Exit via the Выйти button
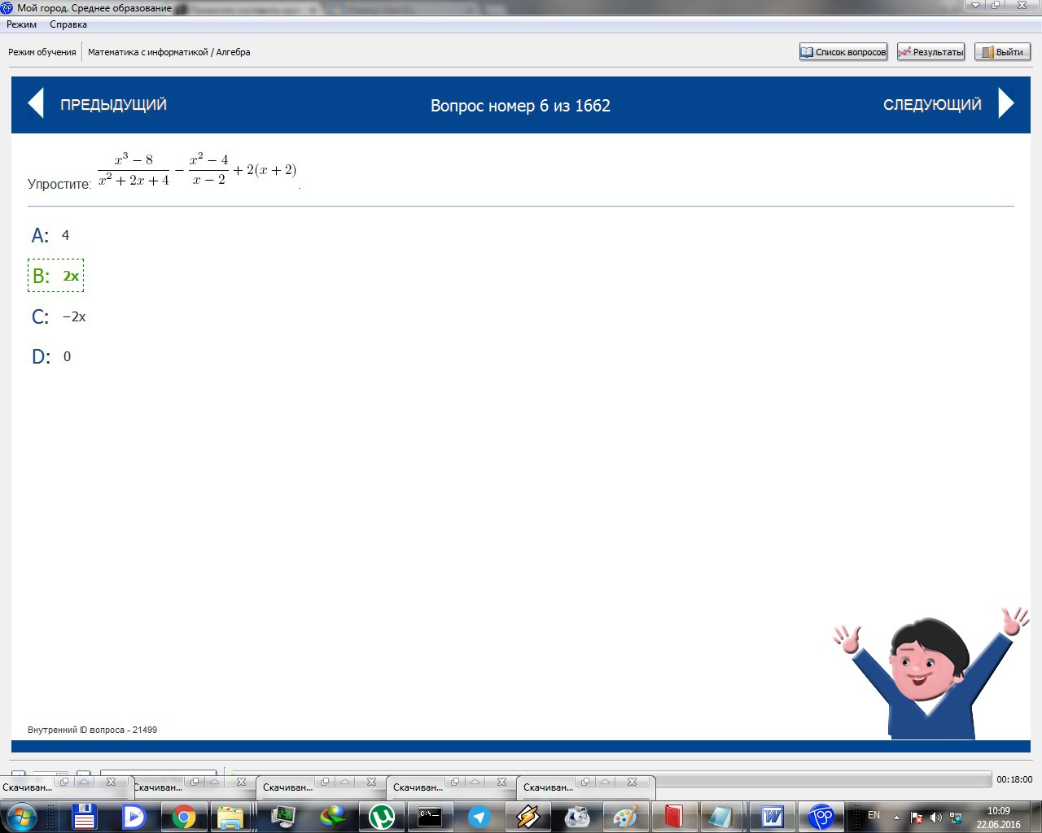The image size is (1042, 833). (x=1003, y=52)
